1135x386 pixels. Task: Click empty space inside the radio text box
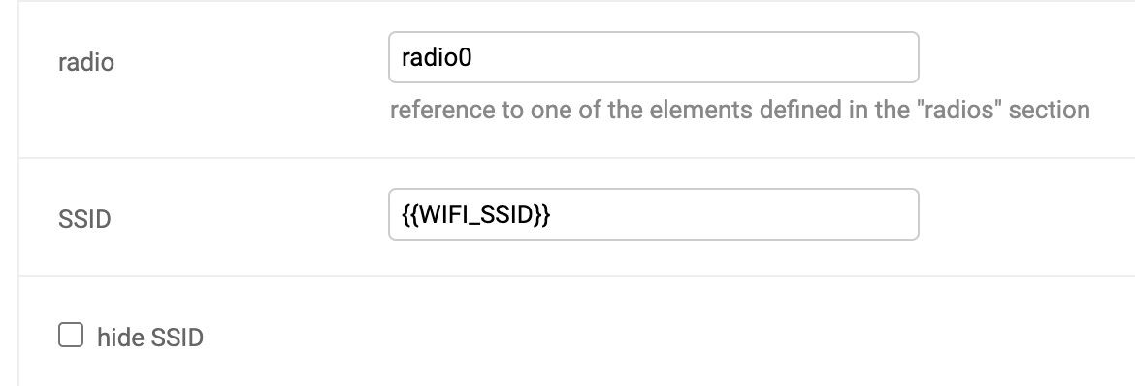pyautogui.click(x=695, y=57)
